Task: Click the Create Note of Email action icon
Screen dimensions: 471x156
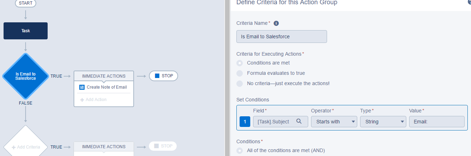Action: (x=82, y=87)
